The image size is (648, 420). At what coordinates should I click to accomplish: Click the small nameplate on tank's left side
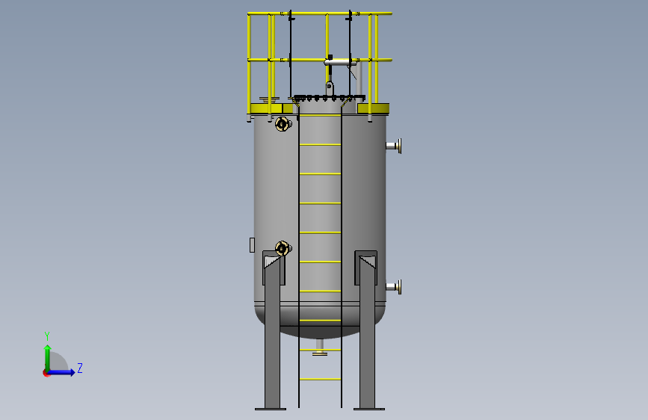pyautogui.click(x=252, y=244)
